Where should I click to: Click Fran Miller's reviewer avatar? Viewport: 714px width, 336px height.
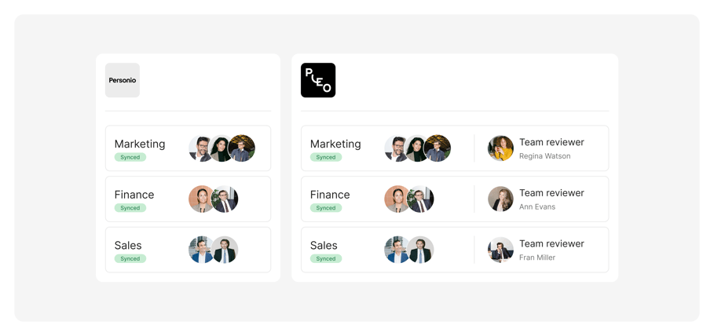tap(500, 250)
